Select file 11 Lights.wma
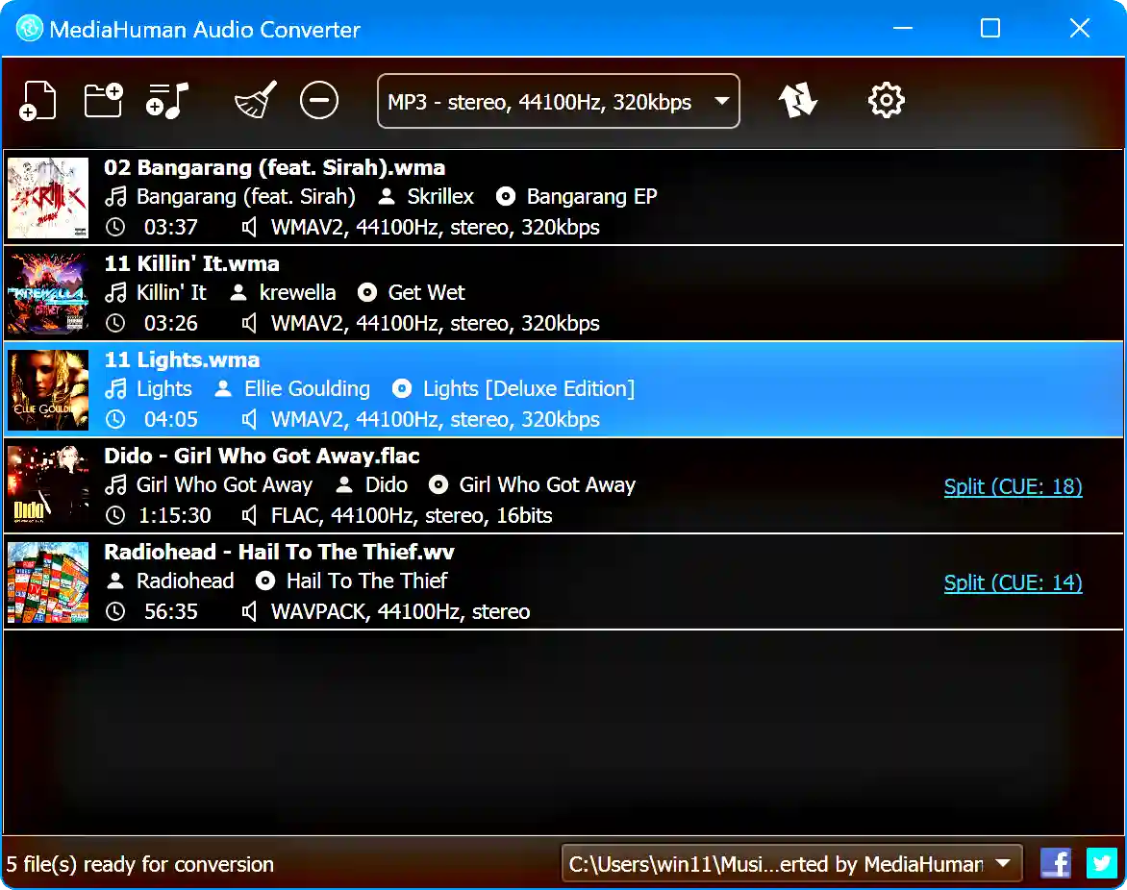This screenshot has width=1127, height=890. tap(563, 390)
